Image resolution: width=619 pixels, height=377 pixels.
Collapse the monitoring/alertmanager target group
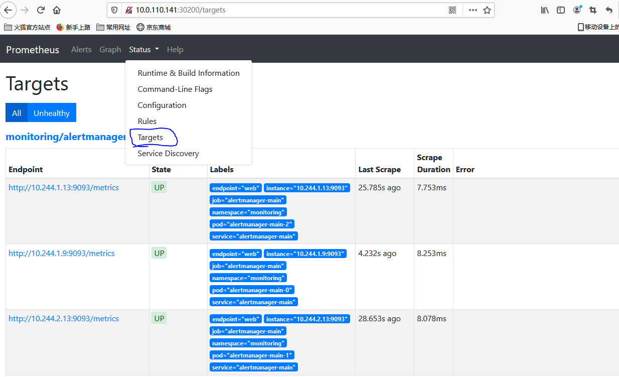tap(65, 137)
